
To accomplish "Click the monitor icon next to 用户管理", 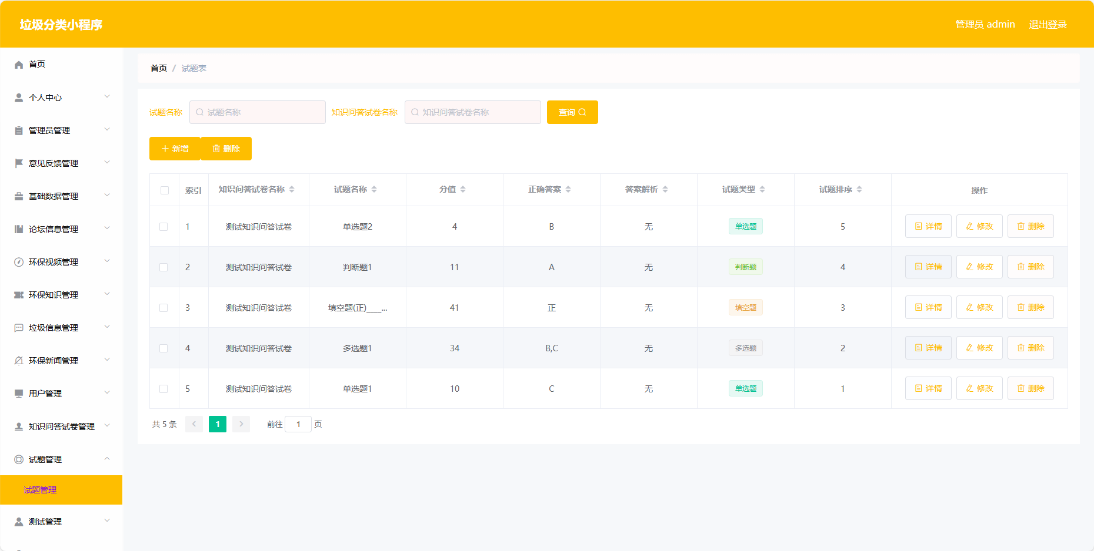I will (x=19, y=394).
